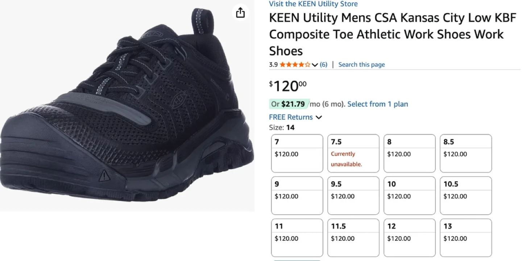Viewport: 522px width, 261px height.
Task: Choose shoe size 8
Action: pos(409,153)
